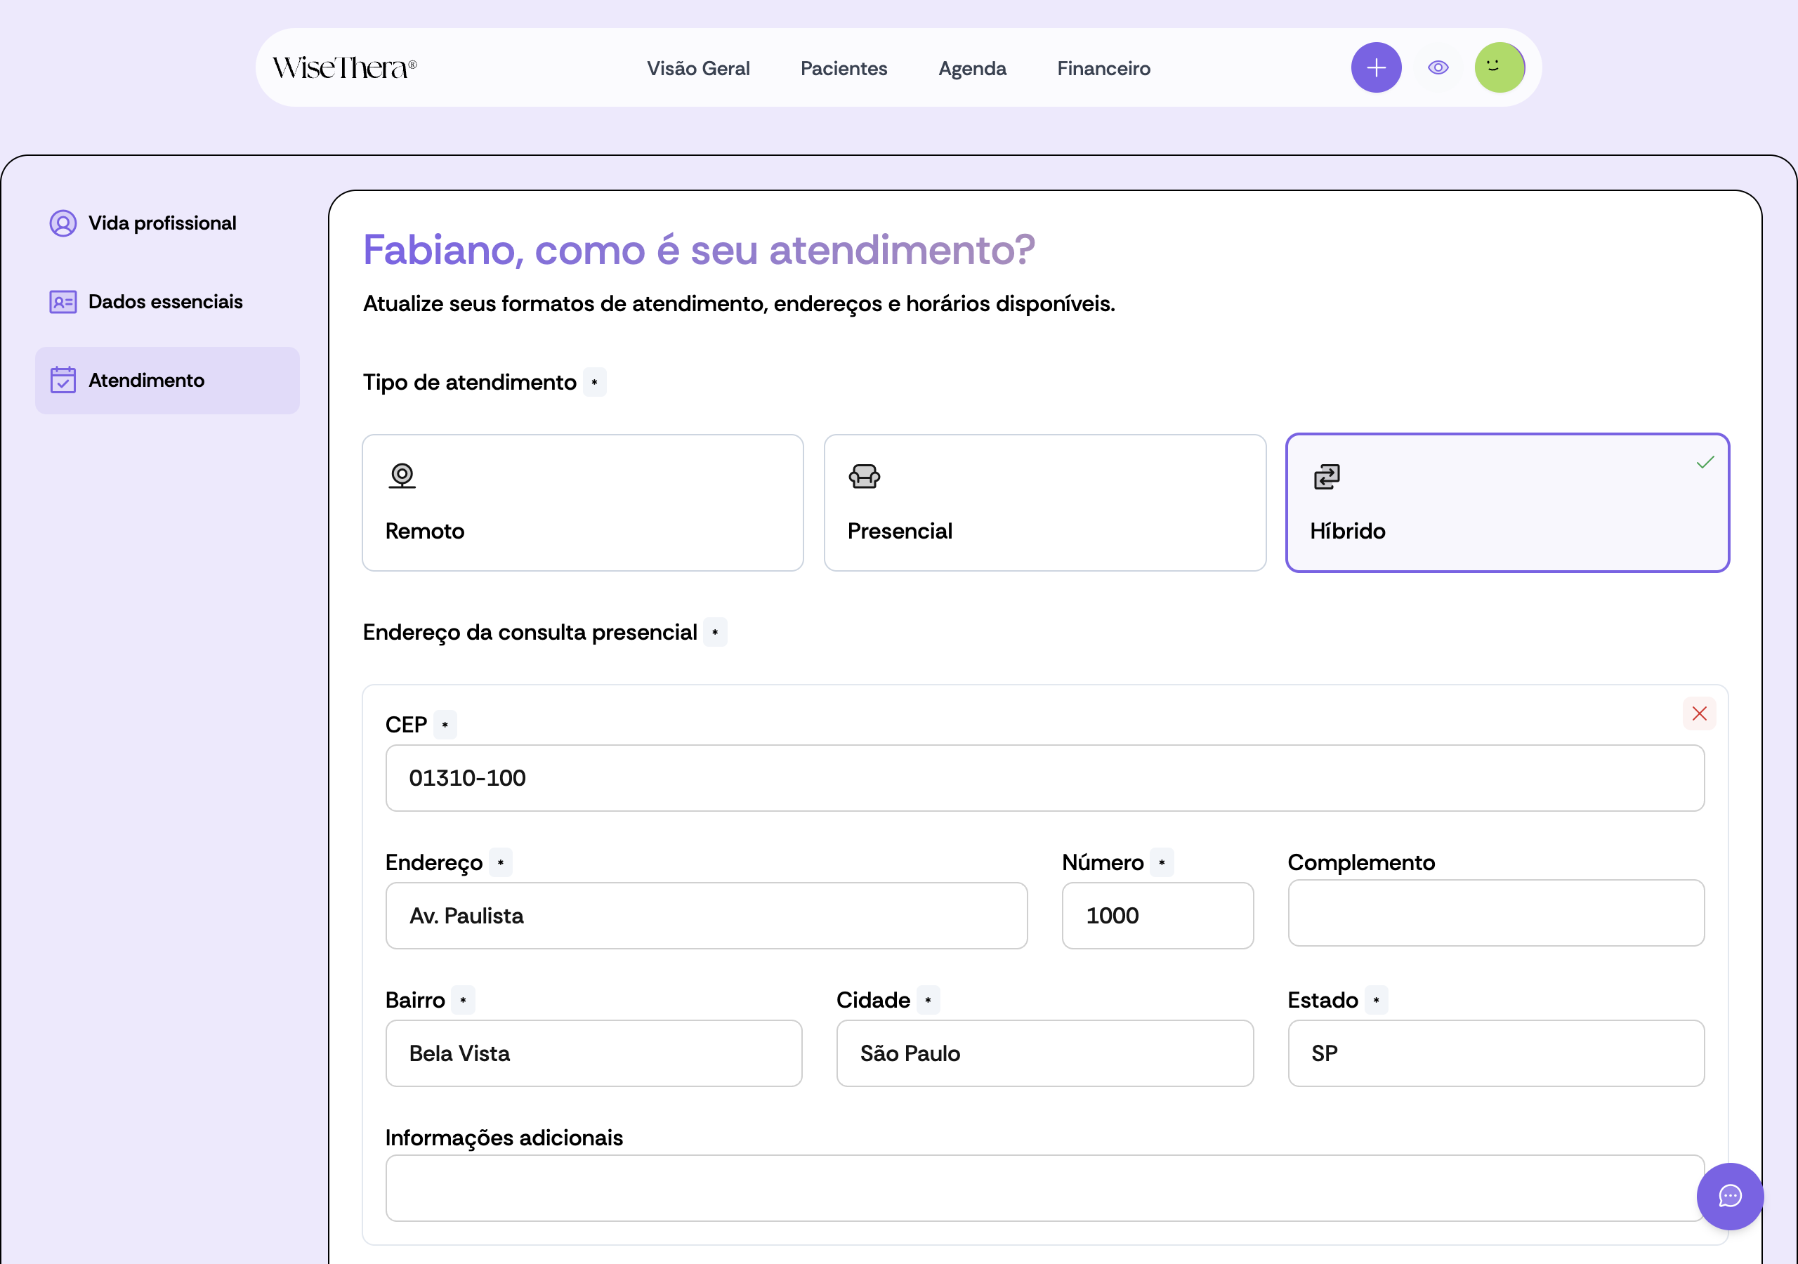
Task: Click the Estado field showing SP
Action: (x=1495, y=1053)
